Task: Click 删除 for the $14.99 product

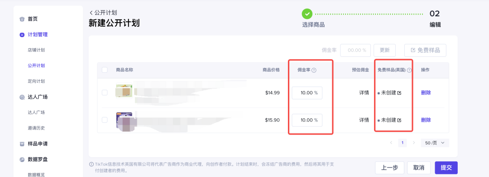Action: tap(426, 93)
